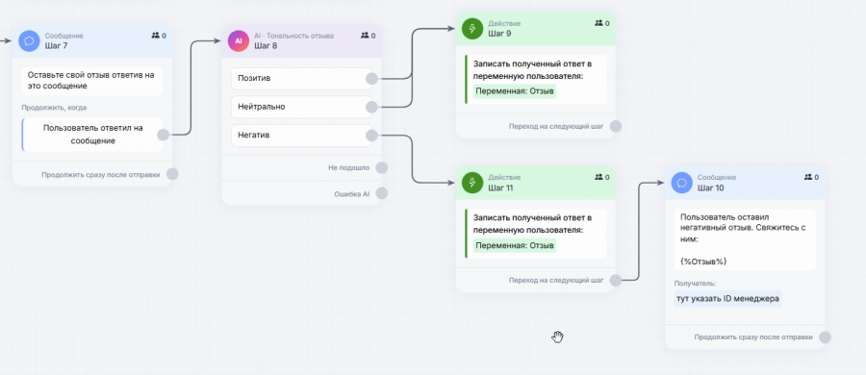Click Переменная: Отзыв tag in Шаг 9
Viewport: 866px width, 375px height.
coord(515,91)
